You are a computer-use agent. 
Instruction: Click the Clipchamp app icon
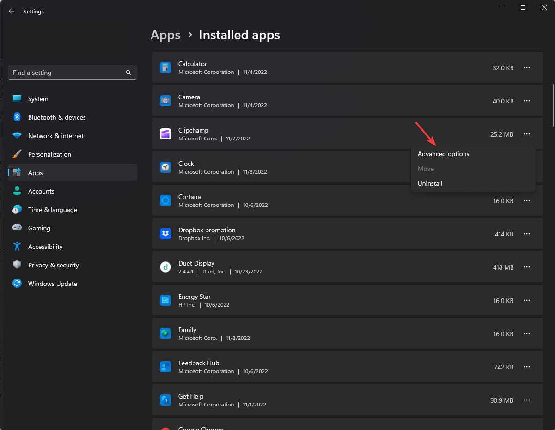tap(165, 134)
